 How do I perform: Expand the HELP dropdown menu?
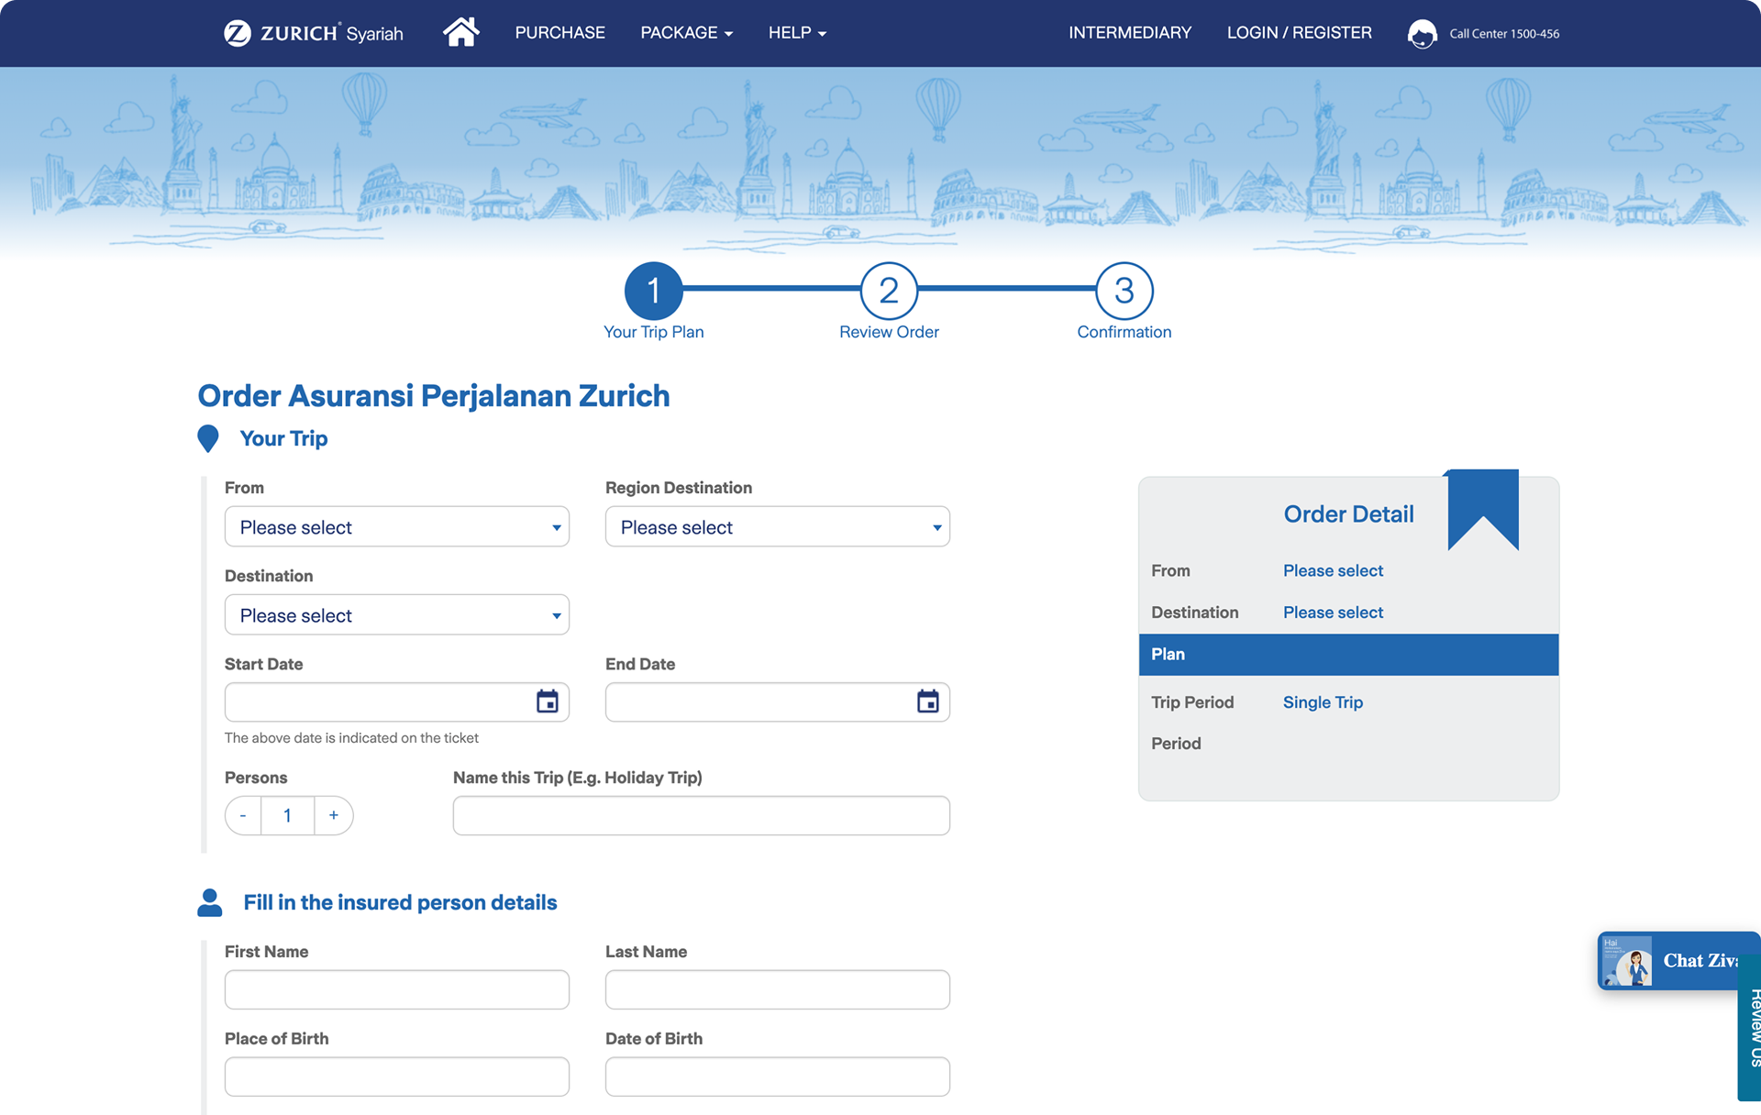coord(797,33)
